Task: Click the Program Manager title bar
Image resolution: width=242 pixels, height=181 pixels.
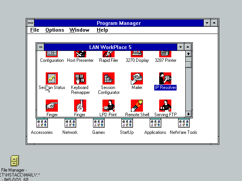Action: coord(119,23)
